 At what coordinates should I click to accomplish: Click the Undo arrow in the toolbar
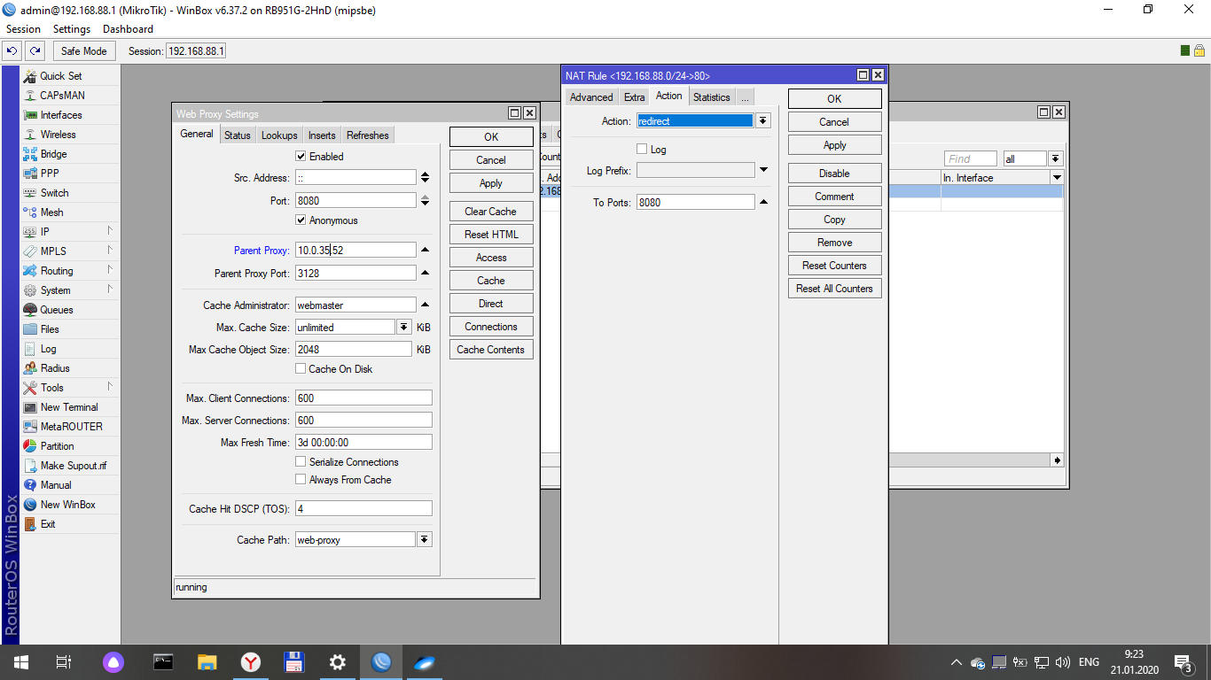(x=13, y=51)
